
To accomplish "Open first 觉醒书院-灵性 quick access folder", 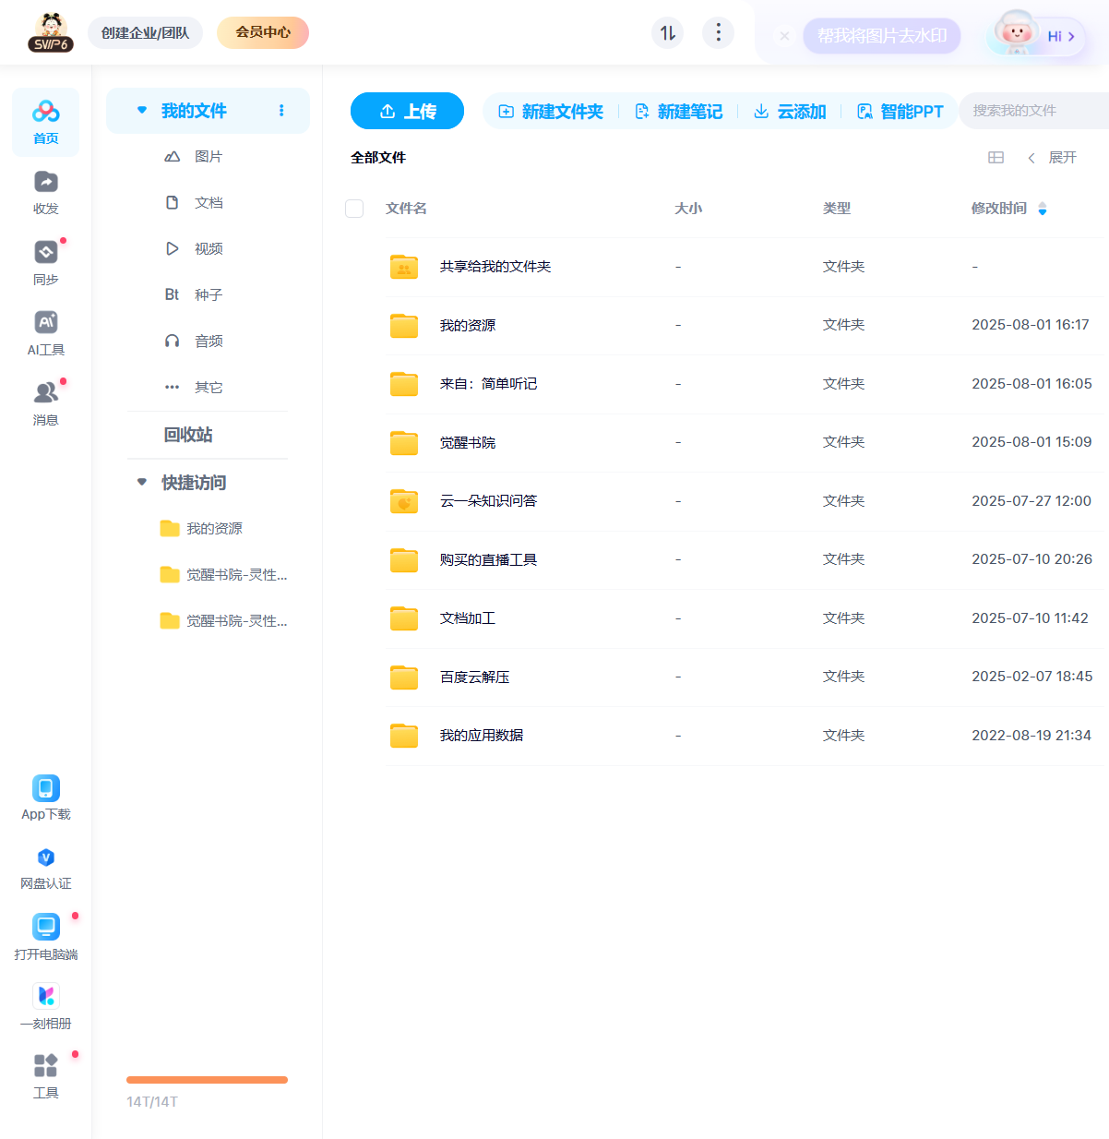I will pos(224,575).
